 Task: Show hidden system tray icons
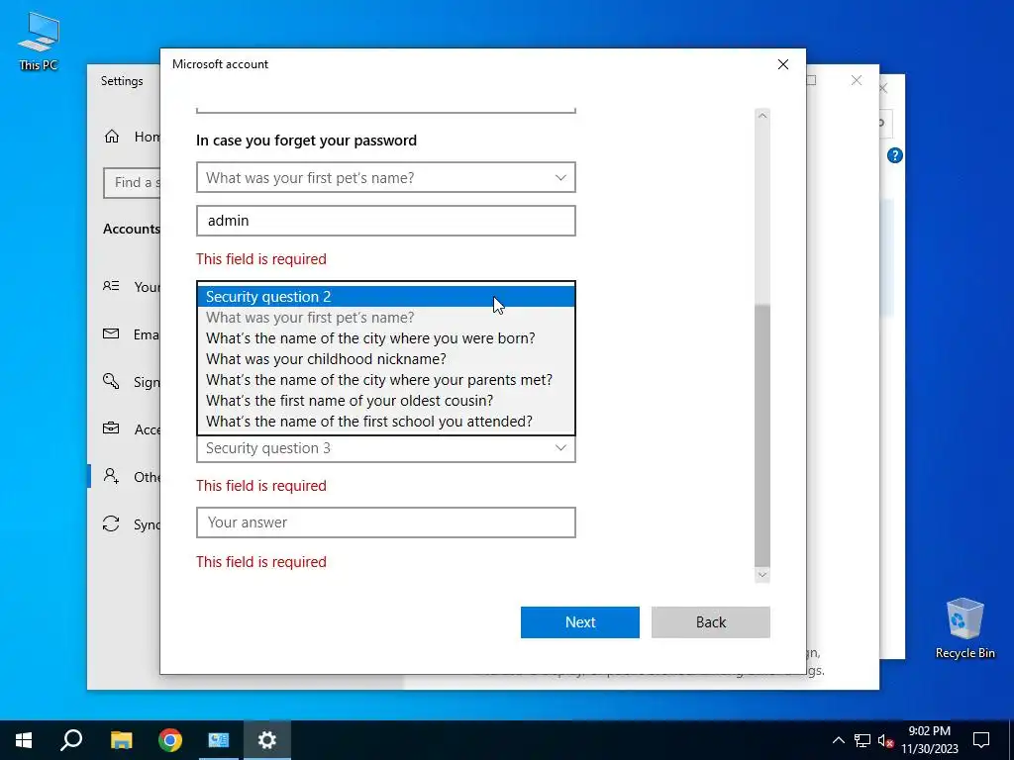(x=838, y=740)
